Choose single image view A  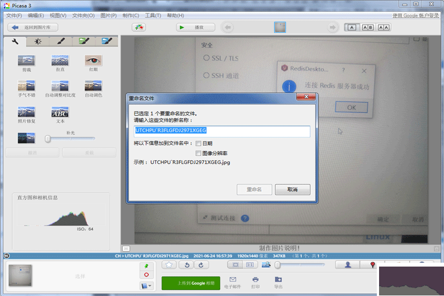(x=352, y=27)
